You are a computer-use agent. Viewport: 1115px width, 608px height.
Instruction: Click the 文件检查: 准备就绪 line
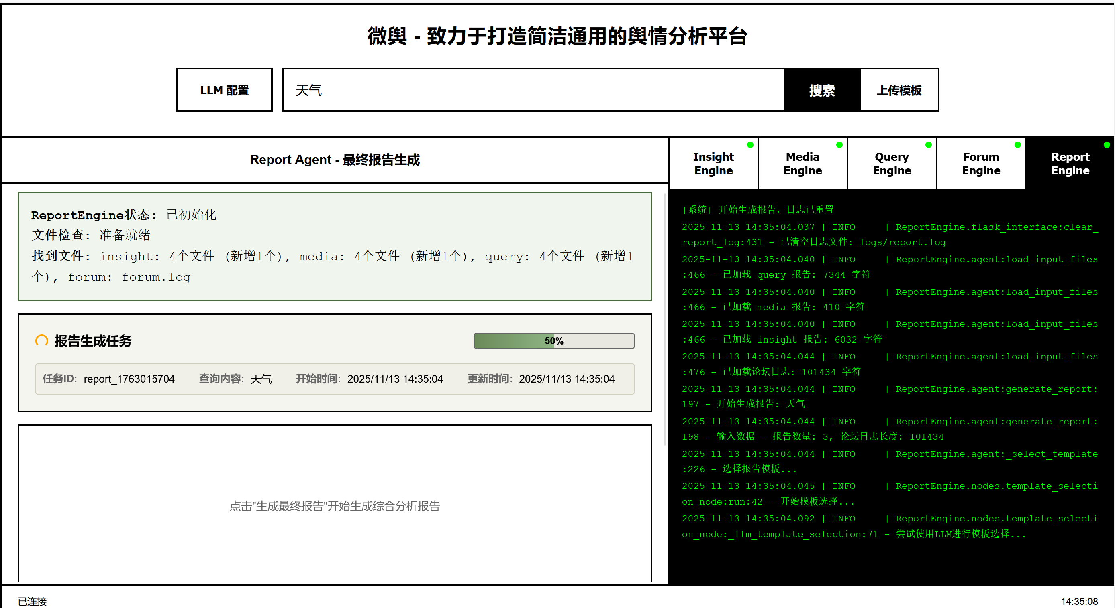coord(91,235)
